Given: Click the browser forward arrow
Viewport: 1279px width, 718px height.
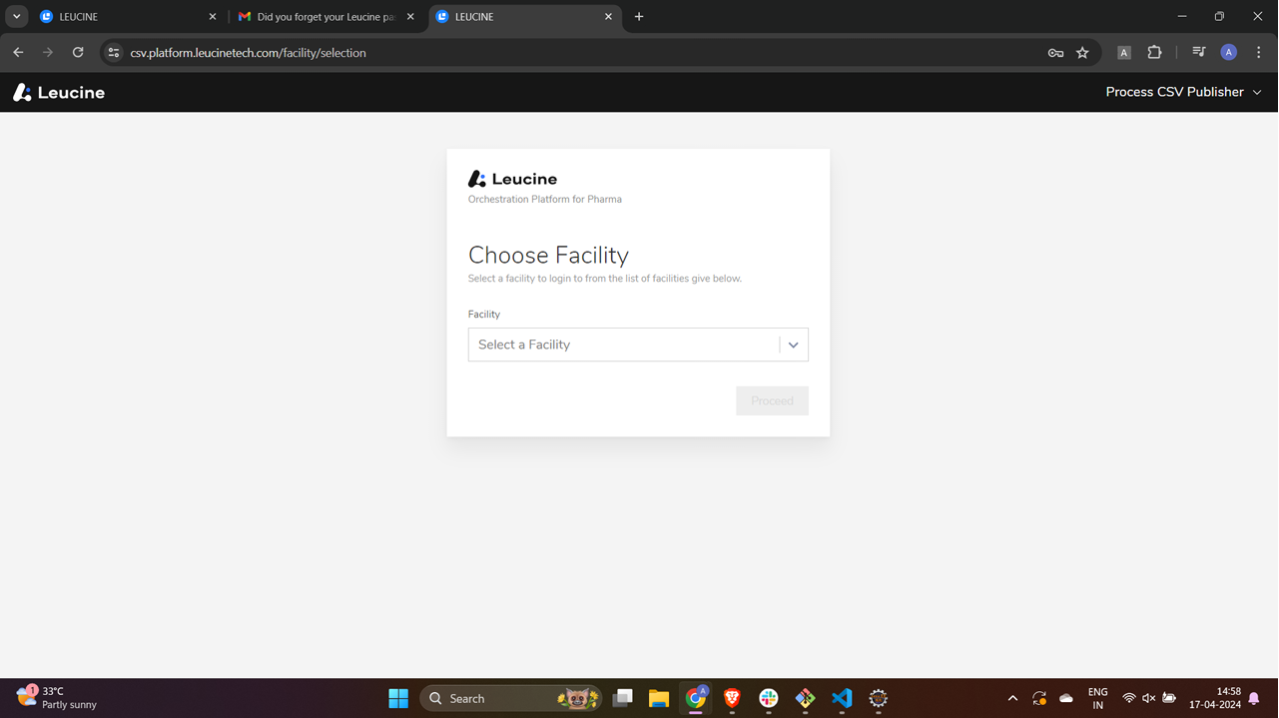Looking at the screenshot, I should coord(48,53).
